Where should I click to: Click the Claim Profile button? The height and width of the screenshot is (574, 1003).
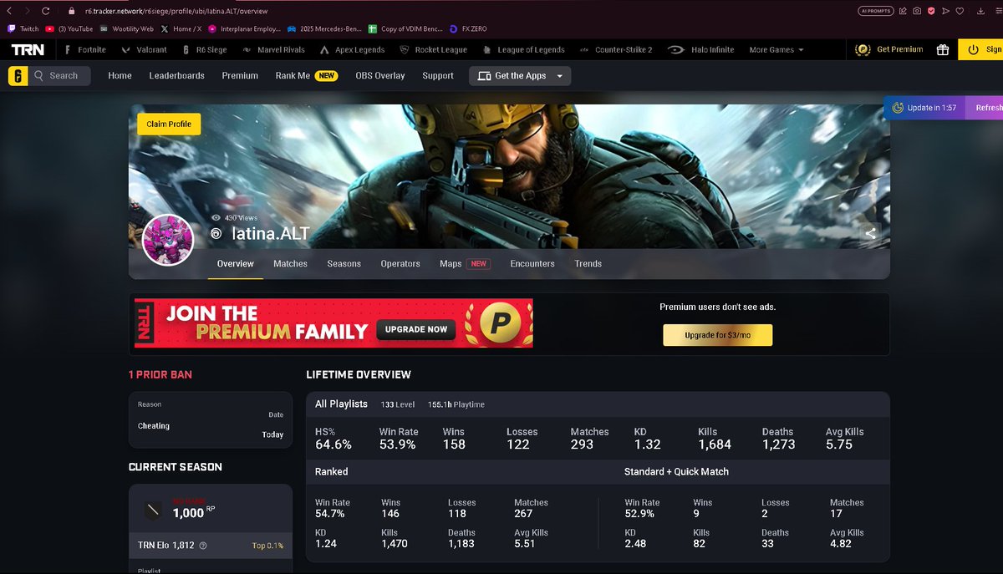pyautogui.click(x=169, y=124)
